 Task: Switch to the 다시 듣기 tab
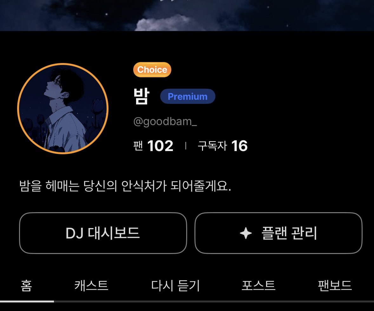coord(175,286)
